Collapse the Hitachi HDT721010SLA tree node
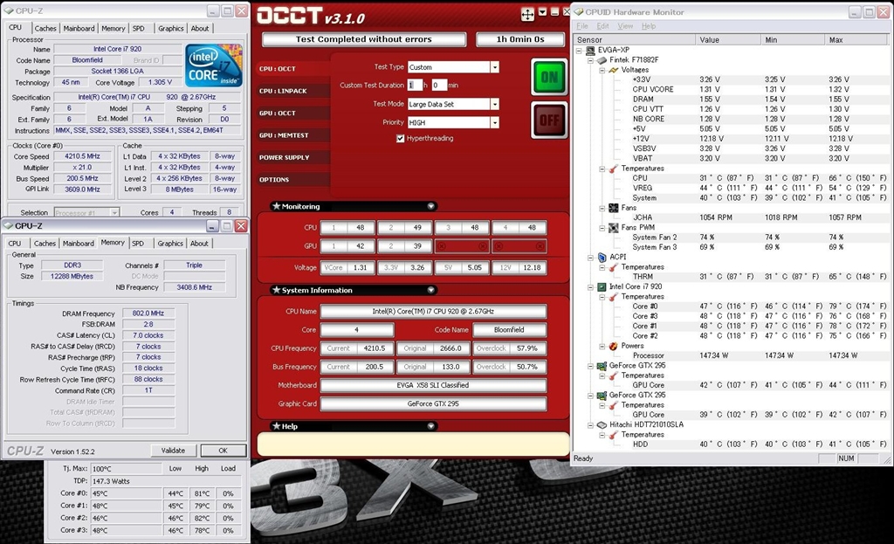The image size is (894, 544). pos(591,425)
